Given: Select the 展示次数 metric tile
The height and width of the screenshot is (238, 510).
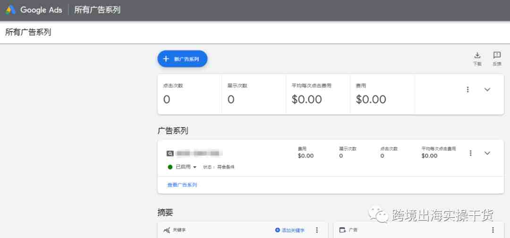Looking at the screenshot, I should click(x=254, y=94).
